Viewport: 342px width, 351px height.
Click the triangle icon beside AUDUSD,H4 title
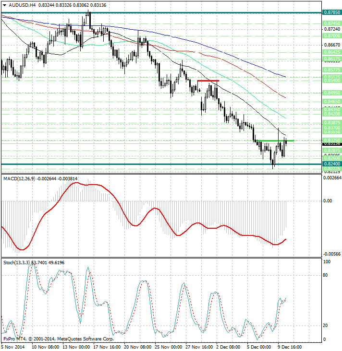tap(4, 5)
